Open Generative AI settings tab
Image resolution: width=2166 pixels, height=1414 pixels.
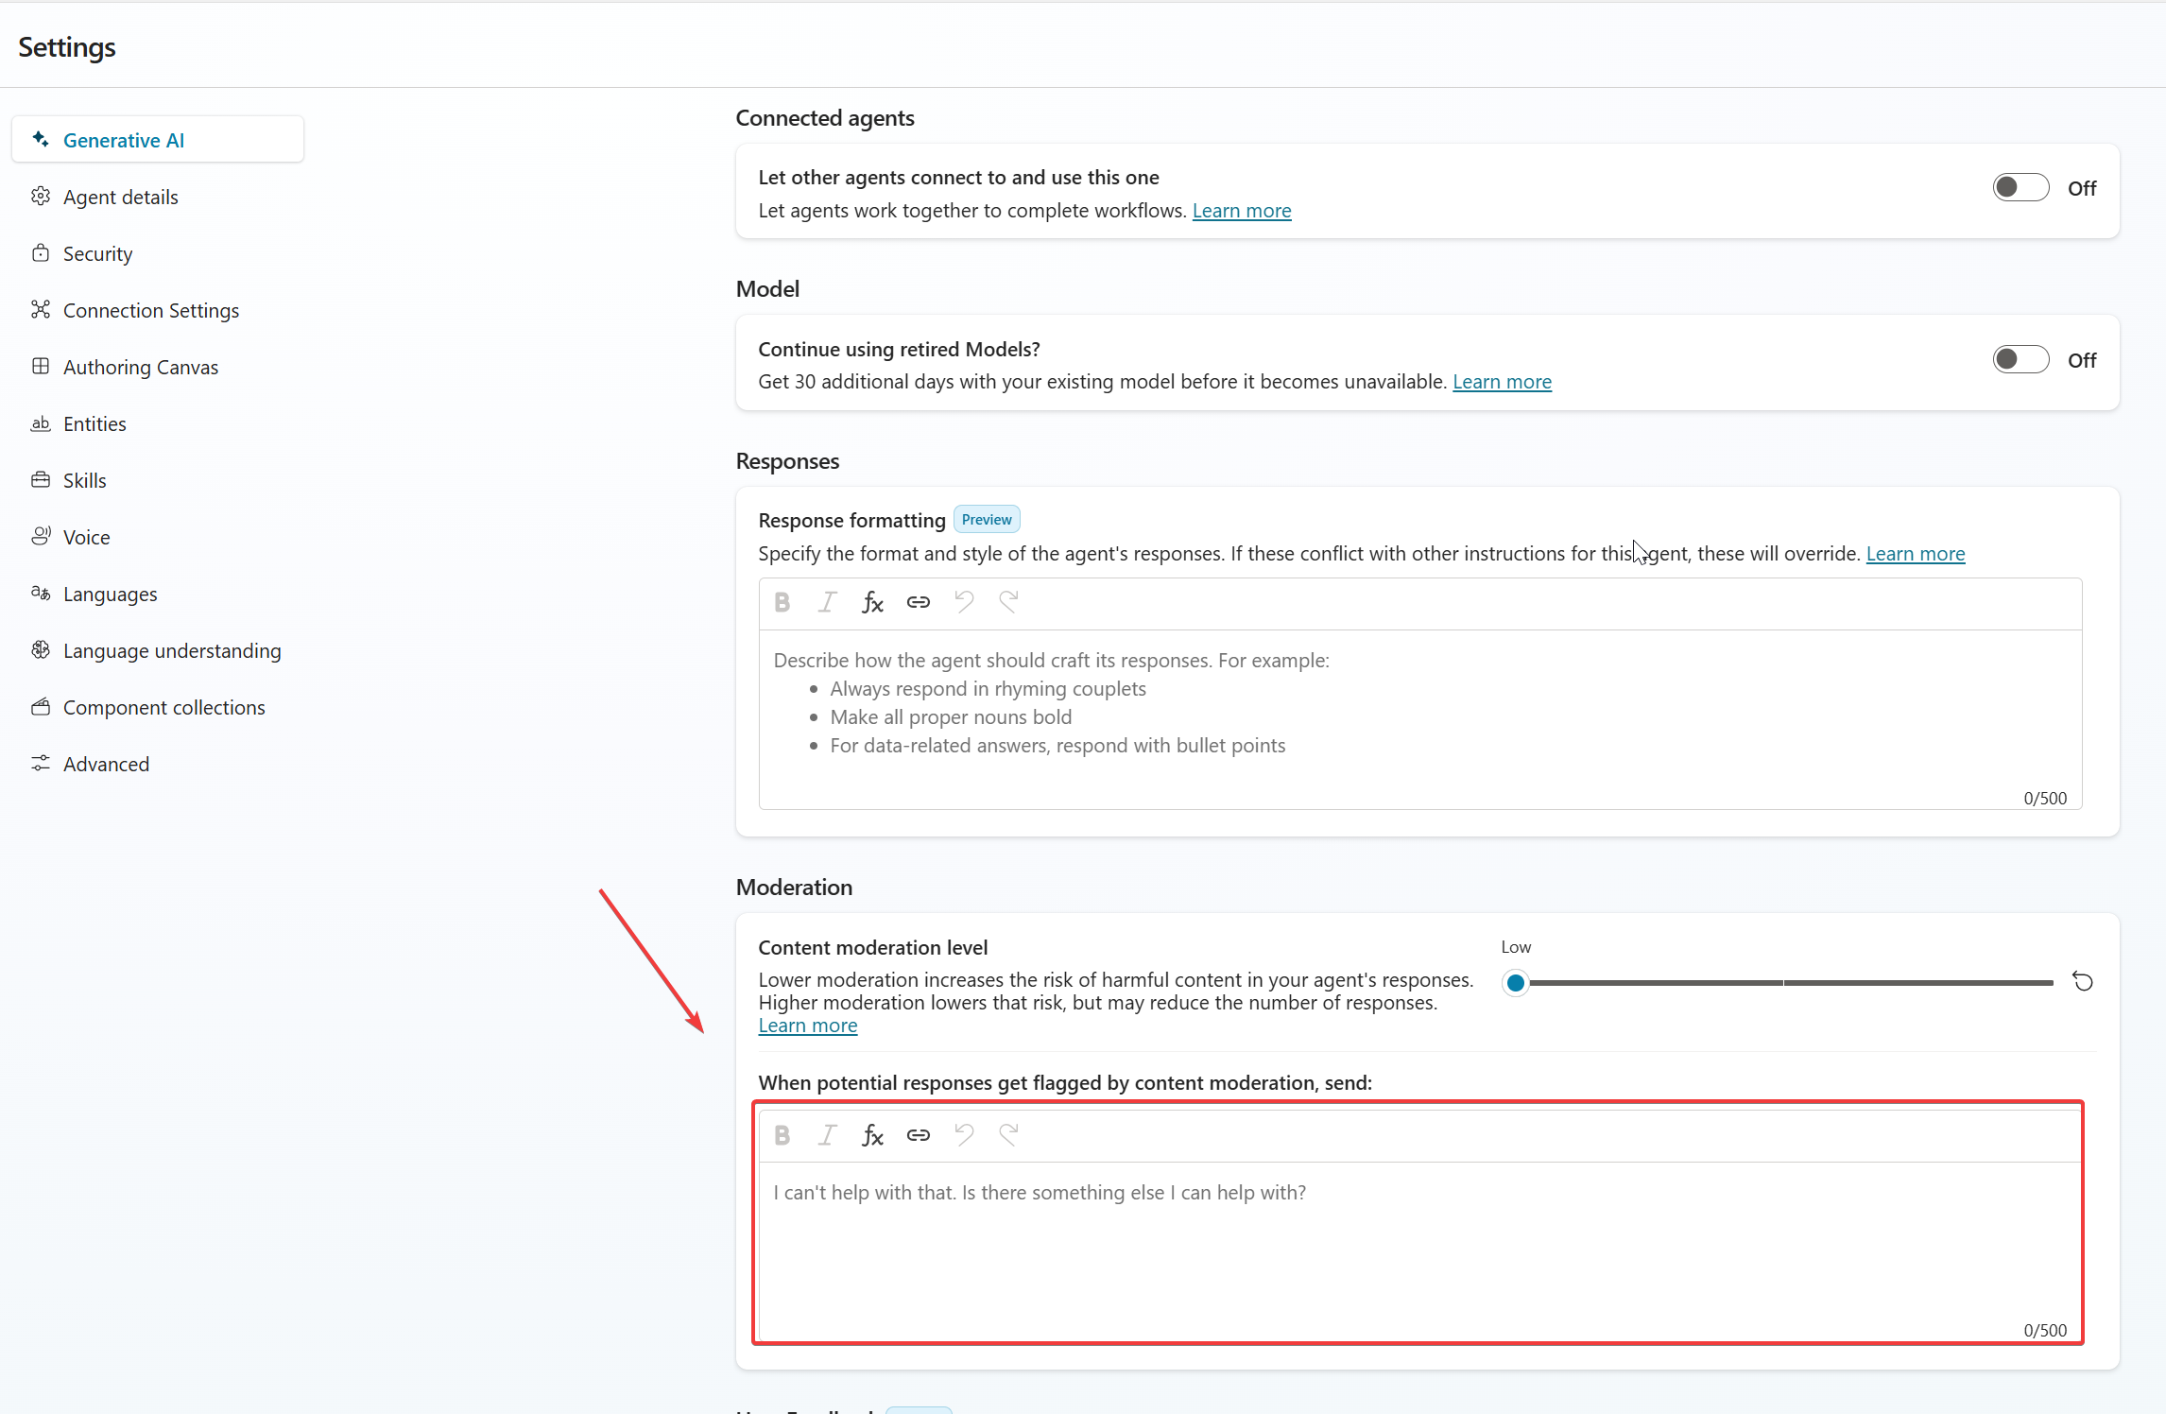[x=124, y=141]
